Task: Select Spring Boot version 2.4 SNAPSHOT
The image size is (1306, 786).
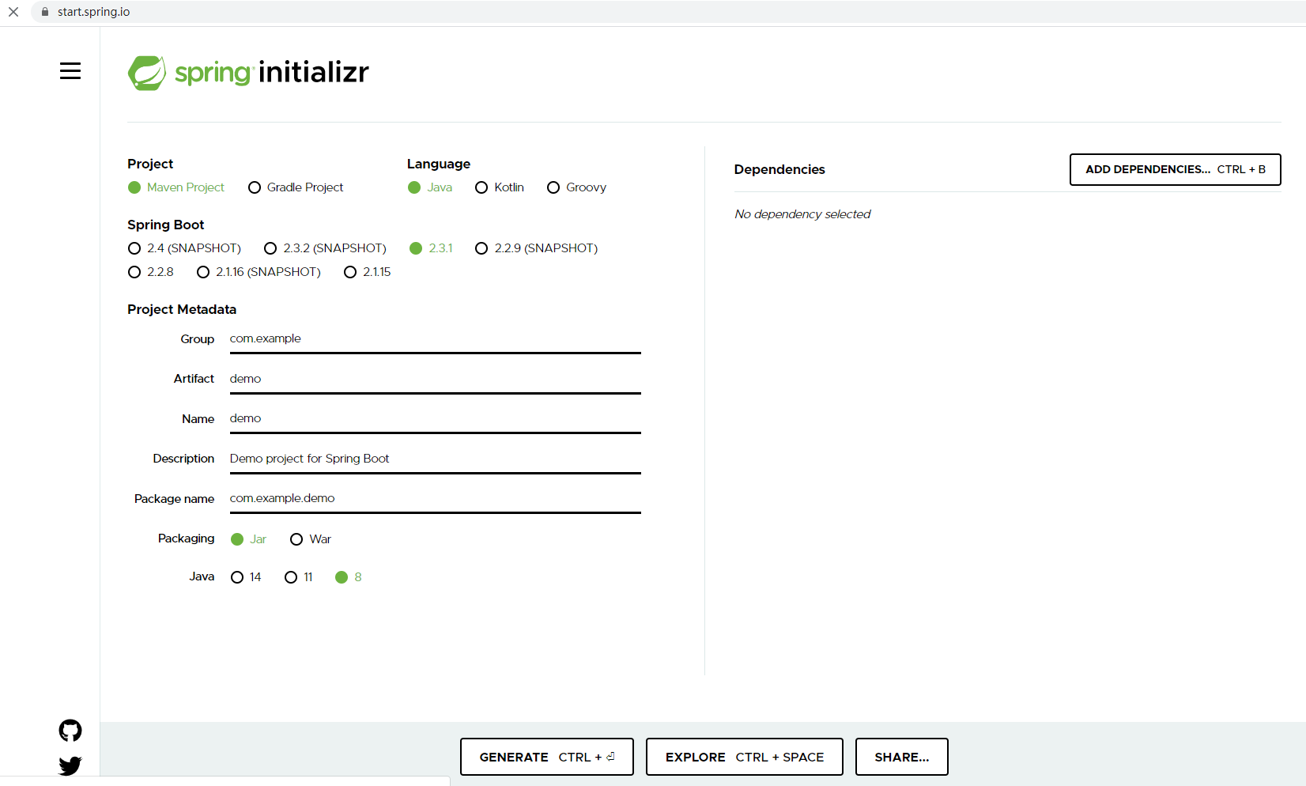Action: coord(134,248)
